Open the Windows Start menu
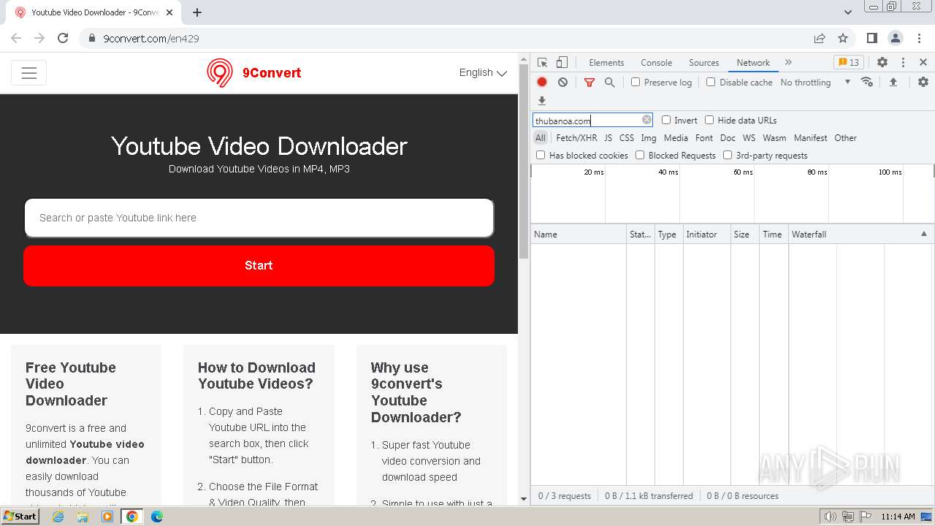The height and width of the screenshot is (526, 935). (x=20, y=516)
